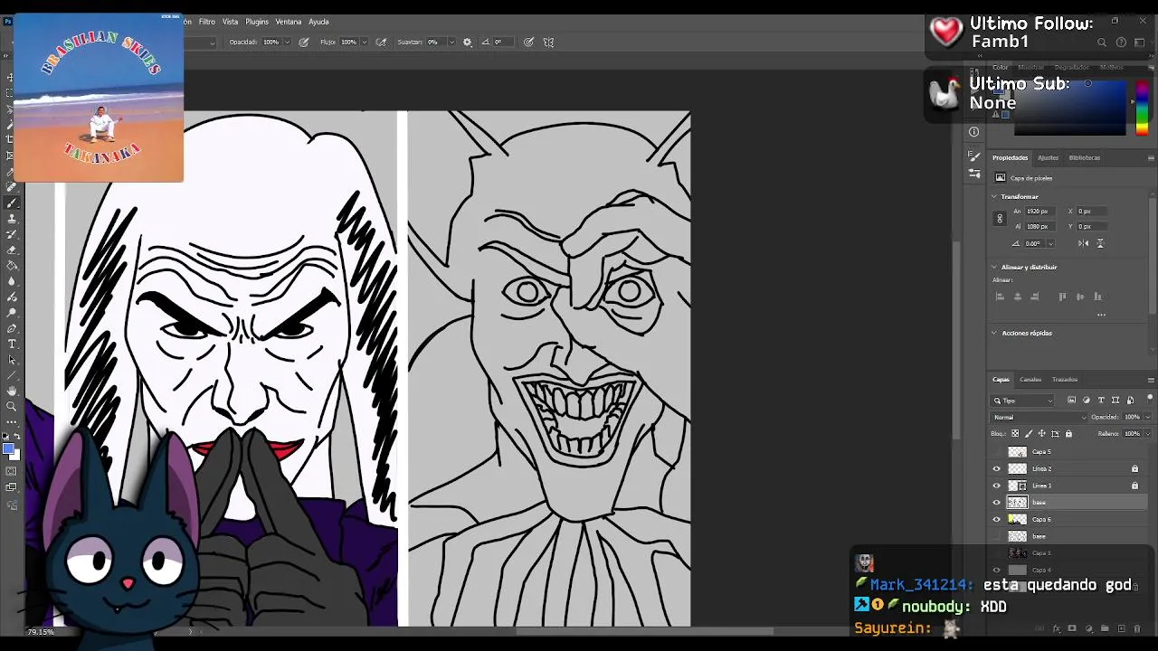This screenshot has height=651, width=1158.
Task: Hide the Línea 1 layer eye icon
Action: (997, 486)
